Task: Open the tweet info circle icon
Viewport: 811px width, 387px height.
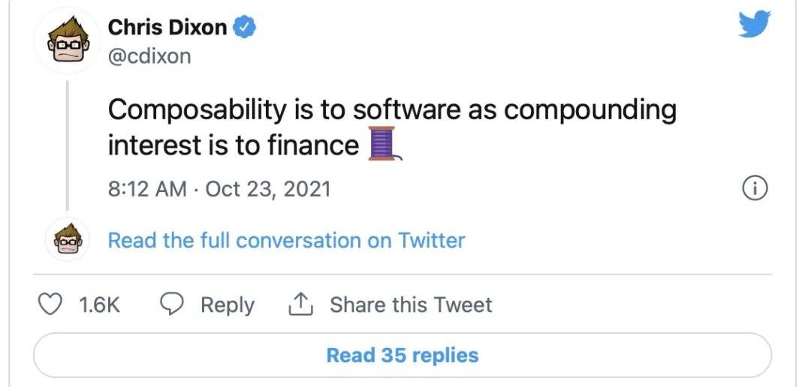Action: coord(754,189)
